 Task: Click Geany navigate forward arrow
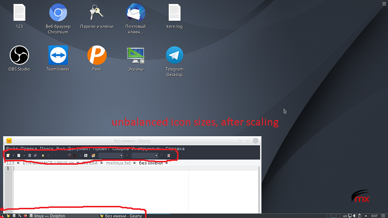pyautogui.click(x=62, y=156)
